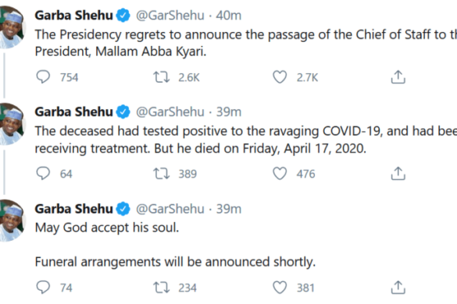Share the first tweet about the Presidency
Image resolution: width=457 pixels, height=304 pixels.
[x=398, y=77]
